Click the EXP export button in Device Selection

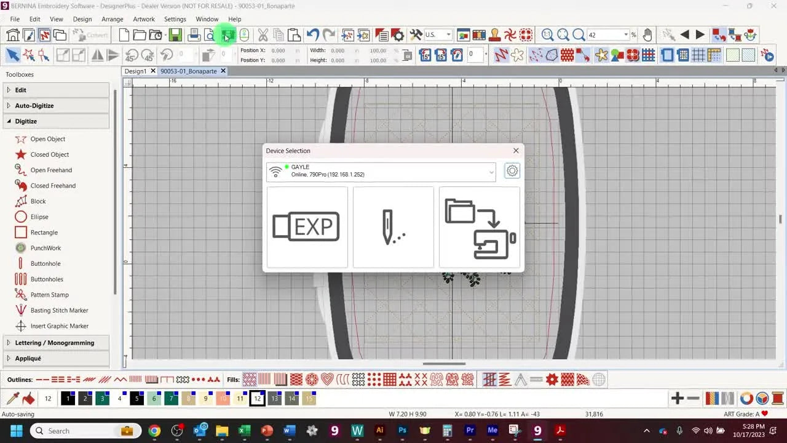pyautogui.click(x=307, y=227)
